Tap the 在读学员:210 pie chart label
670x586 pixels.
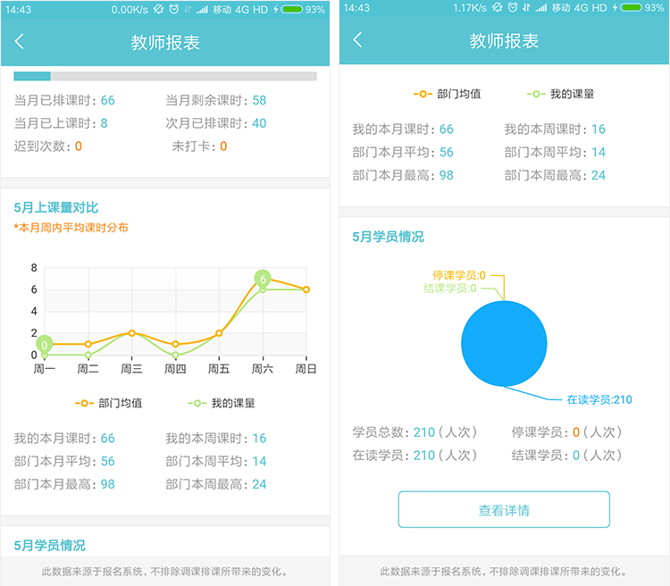tap(599, 399)
